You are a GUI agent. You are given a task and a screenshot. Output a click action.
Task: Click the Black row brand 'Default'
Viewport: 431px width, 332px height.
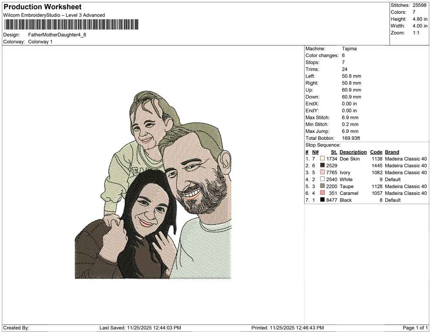tap(393, 200)
